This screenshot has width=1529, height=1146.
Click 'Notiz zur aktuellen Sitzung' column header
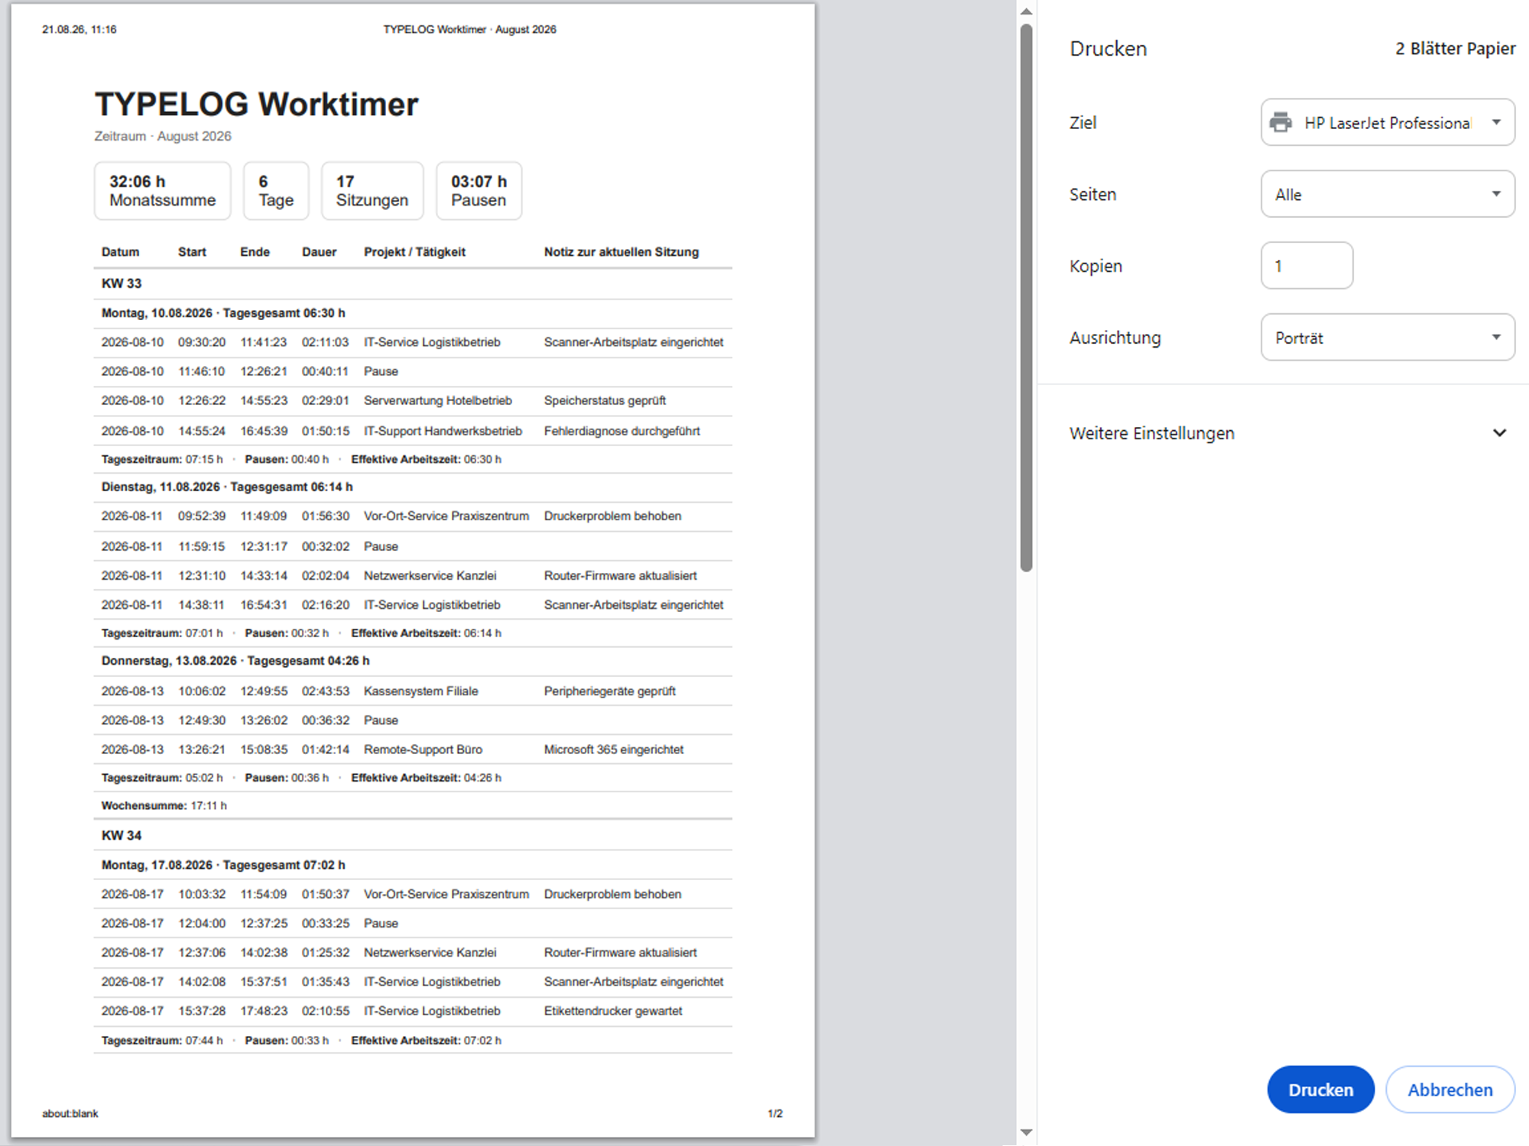click(x=621, y=252)
